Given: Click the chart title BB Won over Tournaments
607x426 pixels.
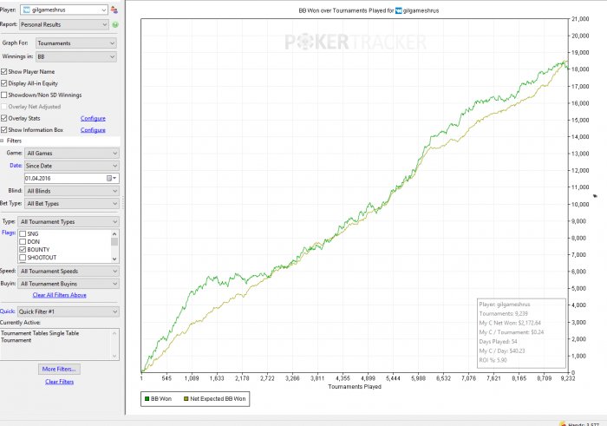Looking at the screenshot, I should click(369, 10).
